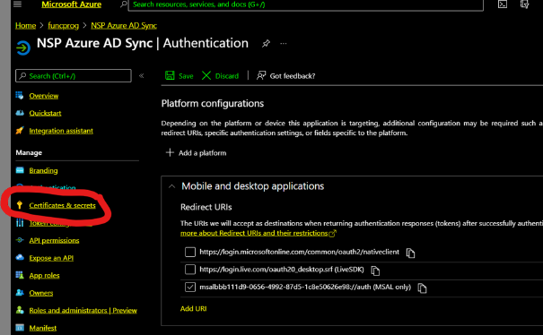Click the Microsoft Azure home link
The image size is (543, 335).
(71, 4)
